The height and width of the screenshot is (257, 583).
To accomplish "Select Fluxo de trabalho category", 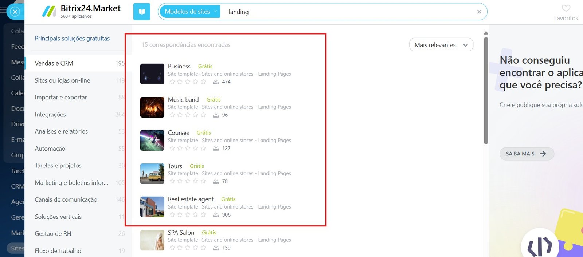I will tap(78, 250).
